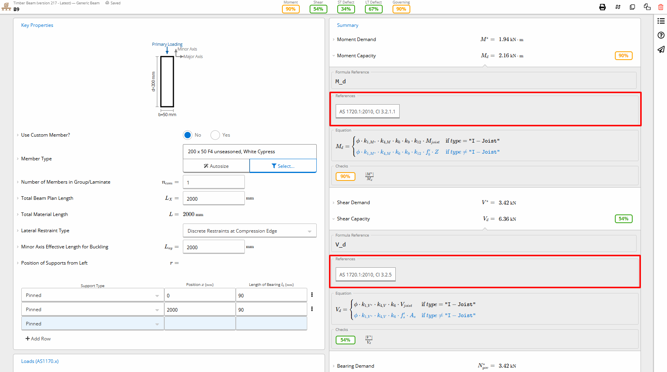This screenshot has height=372, width=667.
Task: Click the Total Beam Plan Length field
Action: coord(214,198)
